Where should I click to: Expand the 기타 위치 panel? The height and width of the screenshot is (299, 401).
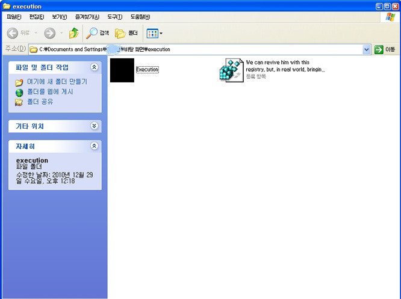(94, 126)
